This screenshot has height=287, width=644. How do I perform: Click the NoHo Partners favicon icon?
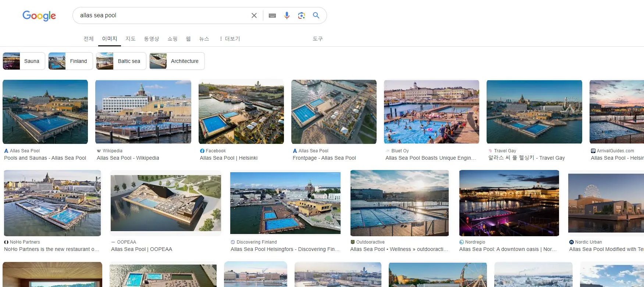[x=6, y=242]
